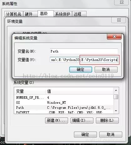Image resolution: width=131 pixels, height=145 pixels.
Task: Select the Path row in system variables list
Action: click(x=64, y=107)
